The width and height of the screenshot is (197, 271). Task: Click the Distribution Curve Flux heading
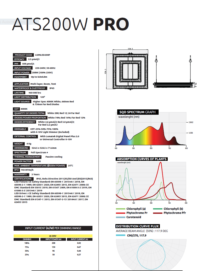137,226
